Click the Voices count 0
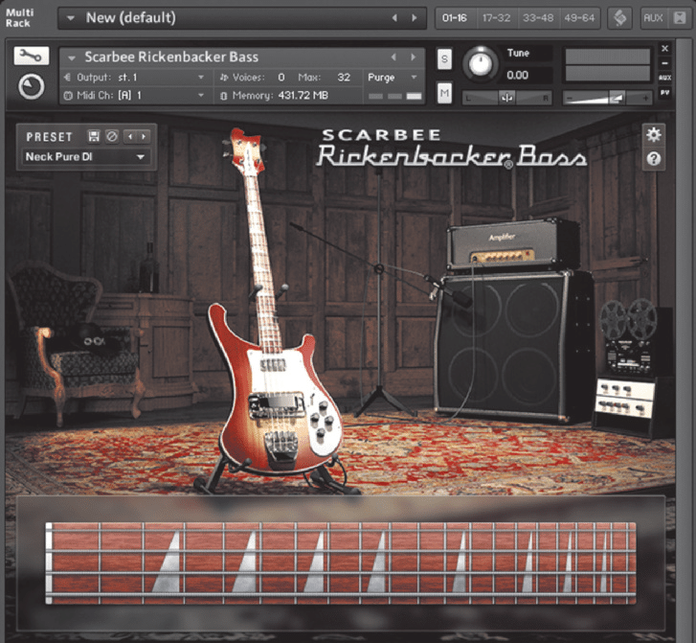696x643 pixels. click(x=281, y=78)
